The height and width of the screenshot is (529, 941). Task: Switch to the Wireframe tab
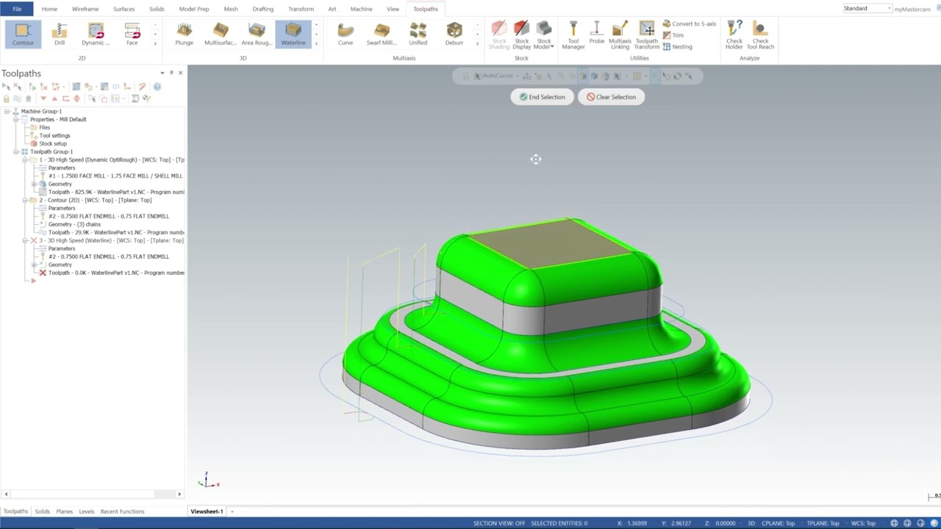click(x=85, y=9)
